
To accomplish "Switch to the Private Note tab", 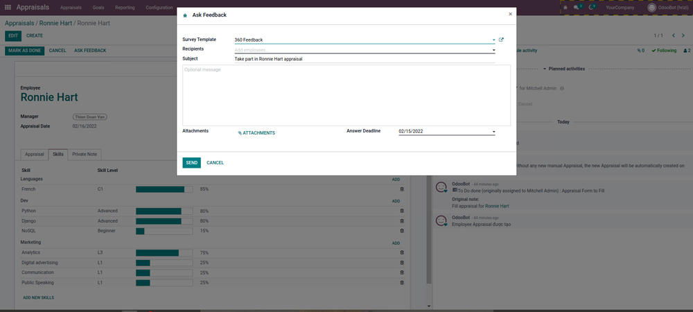I will click(x=85, y=154).
